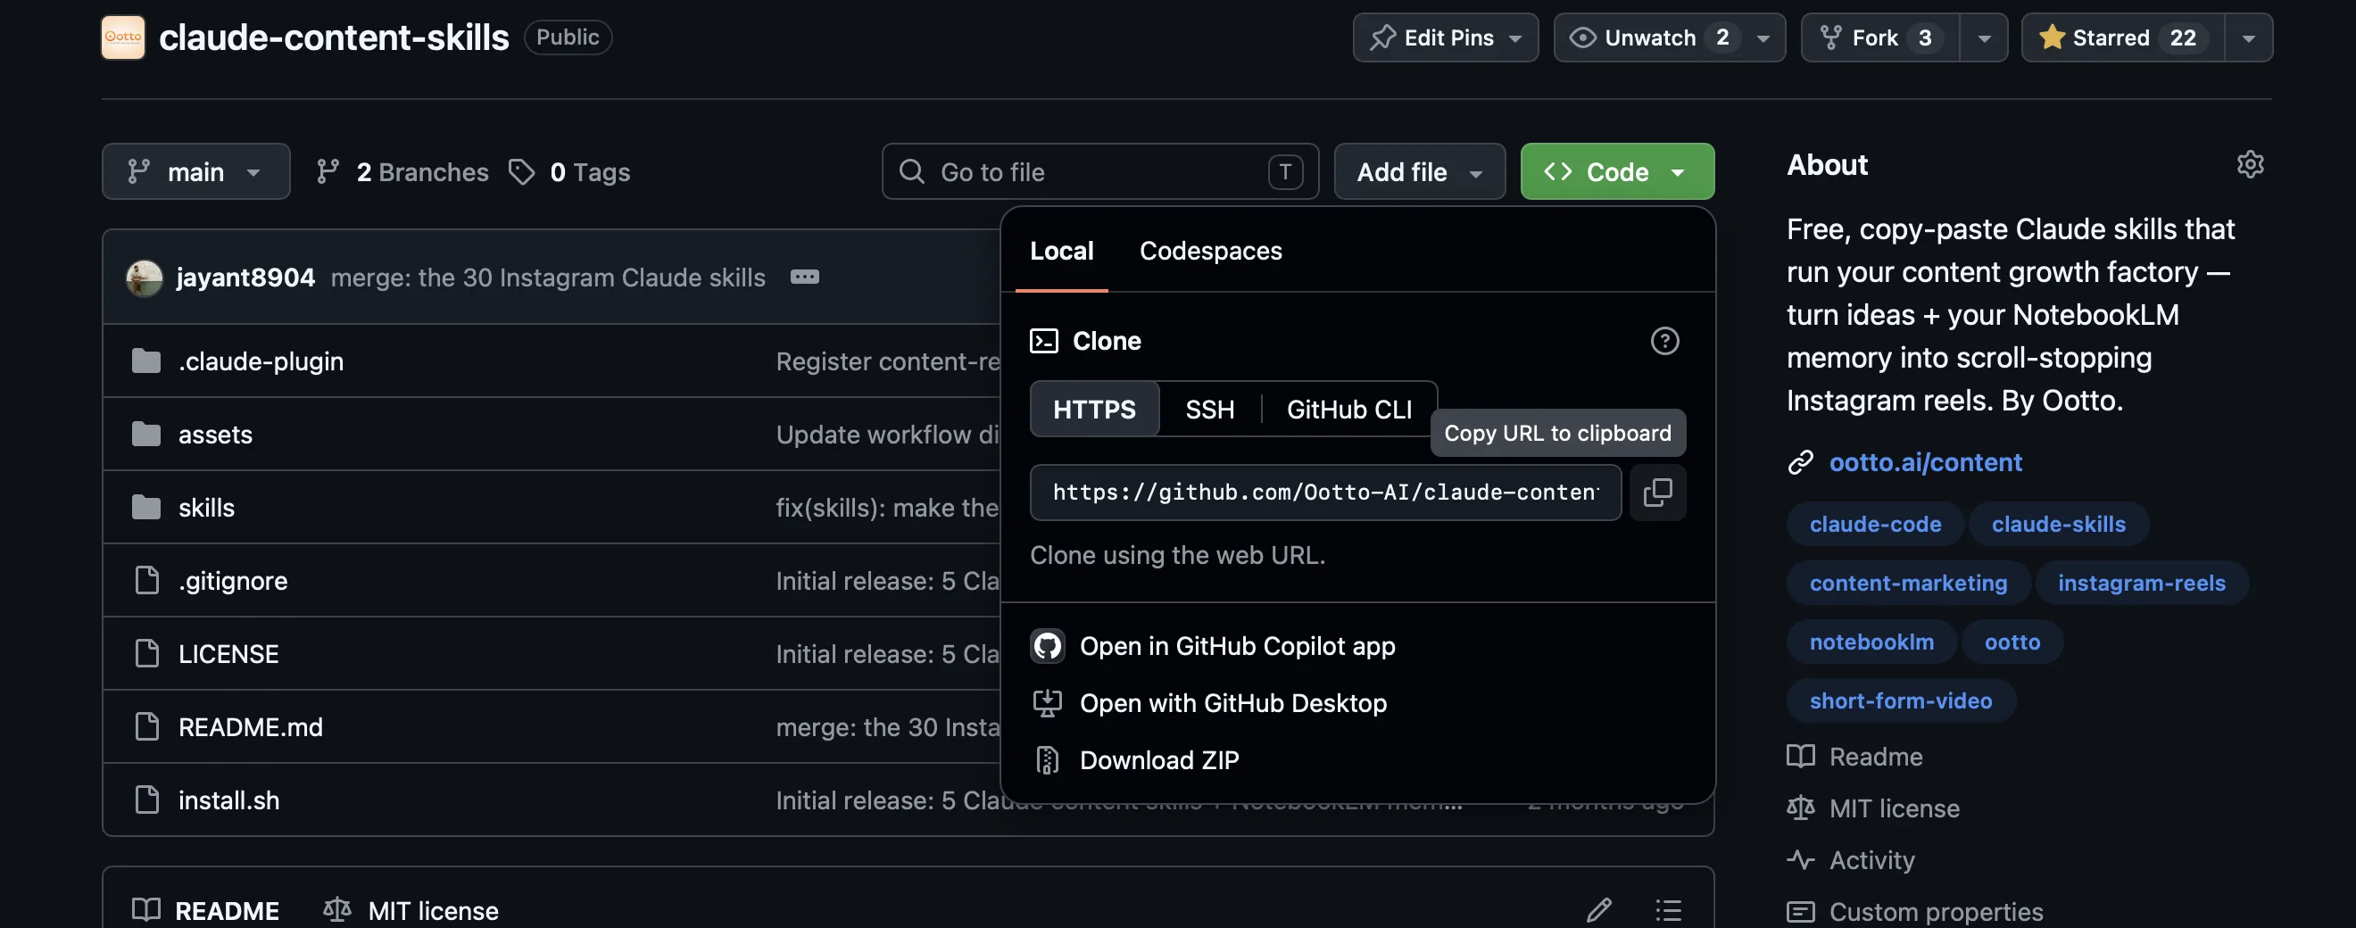The image size is (2356, 928).
Task: View the 0 Tags list
Action: coord(568,172)
